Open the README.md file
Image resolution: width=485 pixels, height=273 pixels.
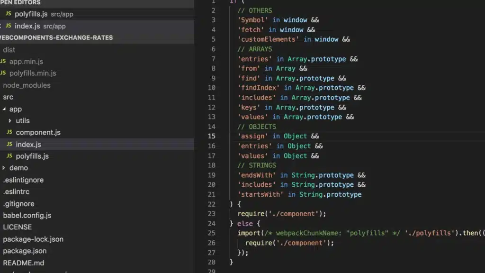(x=24, y=263)
